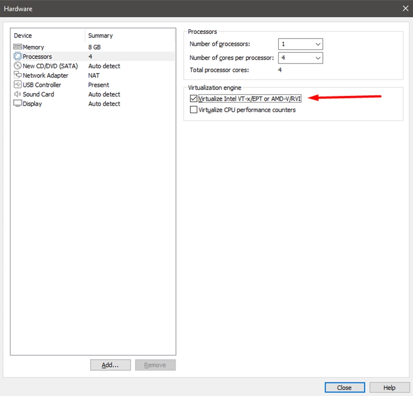Close the Hardware dialog window with X
The height and width of the screenshot is (396, 413).
pos(405,8)
